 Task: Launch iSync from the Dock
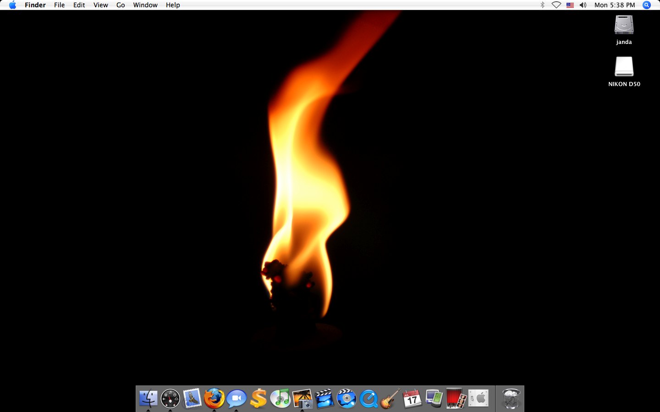click(x=434, y=398)
